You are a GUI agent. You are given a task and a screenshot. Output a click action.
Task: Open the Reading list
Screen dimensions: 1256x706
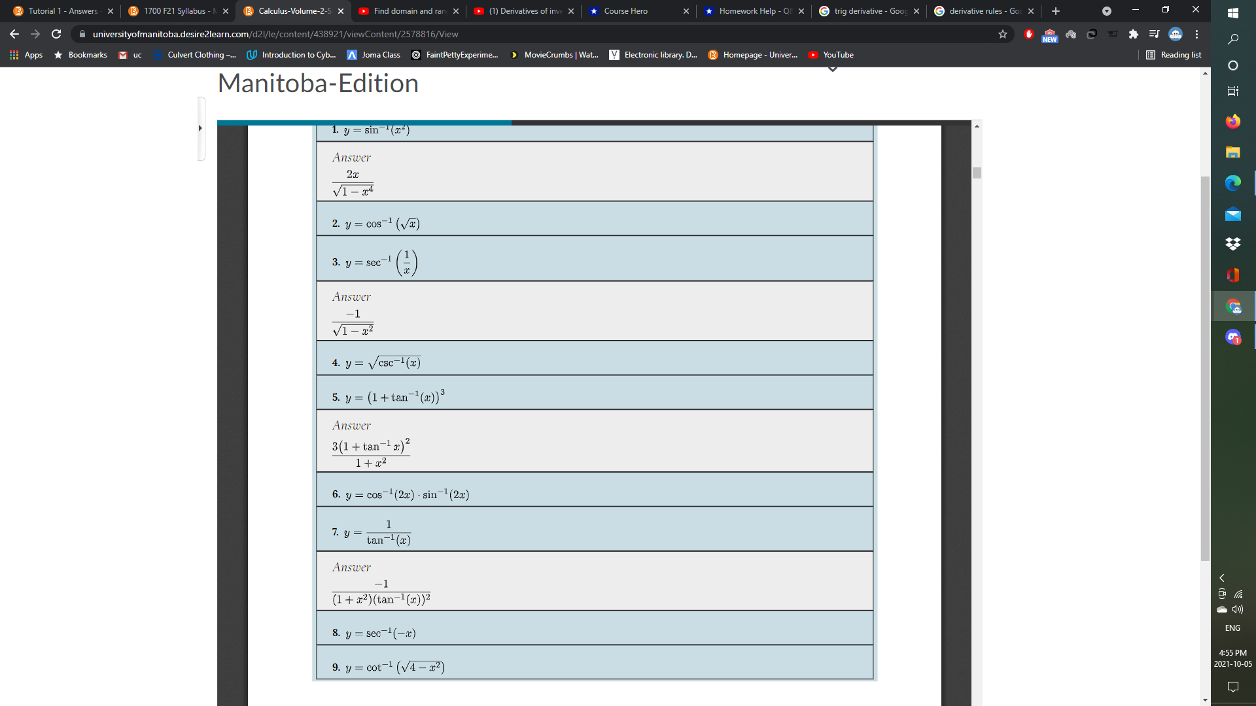click(1174, 55)
